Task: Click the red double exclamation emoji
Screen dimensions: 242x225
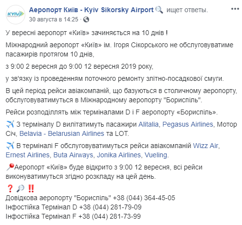Action: (31, 188)
